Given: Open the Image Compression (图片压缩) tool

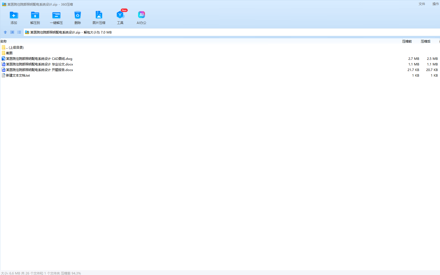Looking at the screenshot, I should pos(99,15).
